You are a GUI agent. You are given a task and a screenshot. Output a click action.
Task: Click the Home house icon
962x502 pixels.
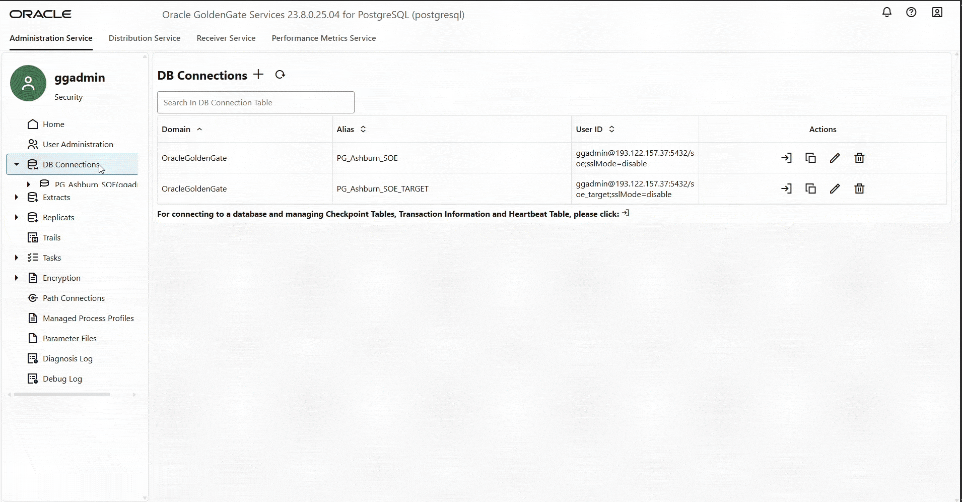33,124
